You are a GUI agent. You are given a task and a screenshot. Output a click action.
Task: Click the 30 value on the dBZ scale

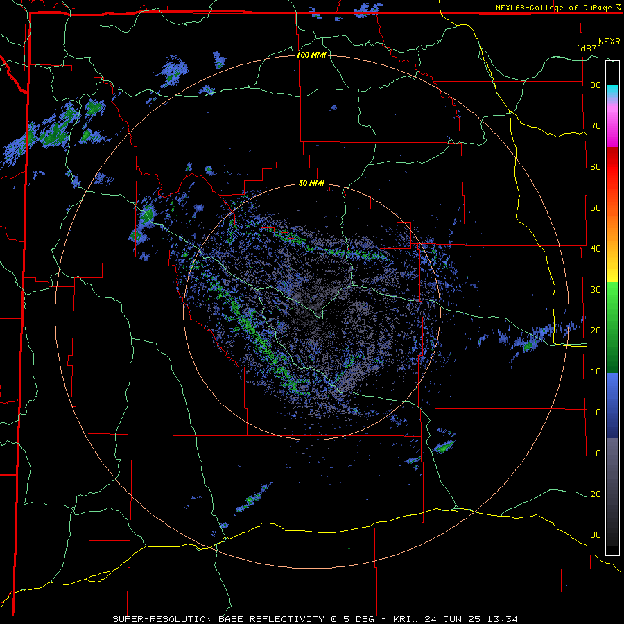pos(596,290)
